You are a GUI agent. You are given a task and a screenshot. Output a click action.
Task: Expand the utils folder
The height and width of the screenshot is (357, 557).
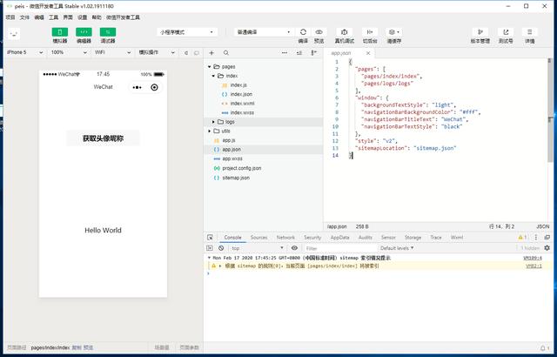coord(210,131)
